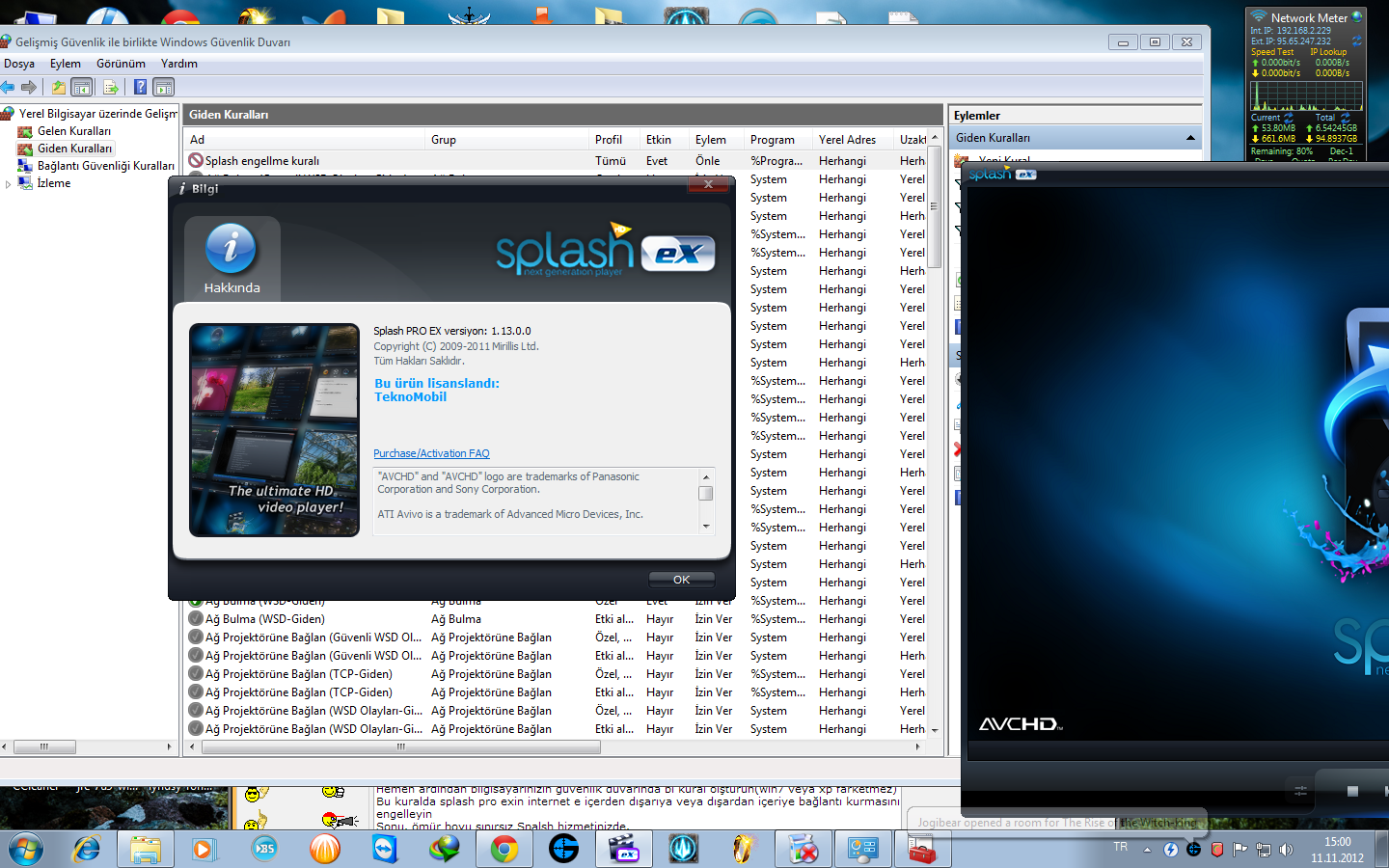
Task: Open the Windows Start orb
Action: pos(26,850)
